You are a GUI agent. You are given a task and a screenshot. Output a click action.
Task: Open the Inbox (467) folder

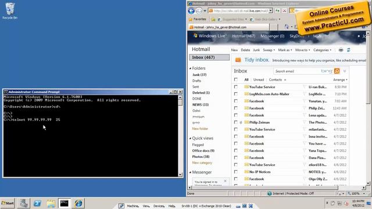(209, 57)
